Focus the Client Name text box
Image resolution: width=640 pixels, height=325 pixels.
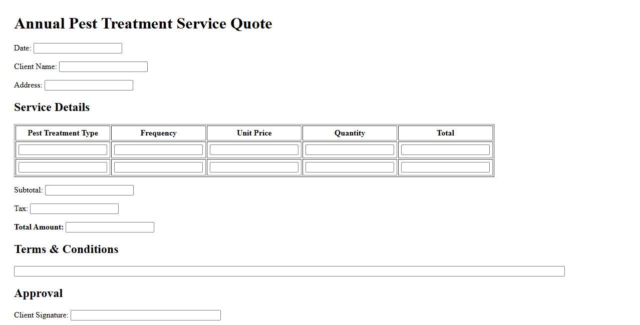click(x=103, y=67)
